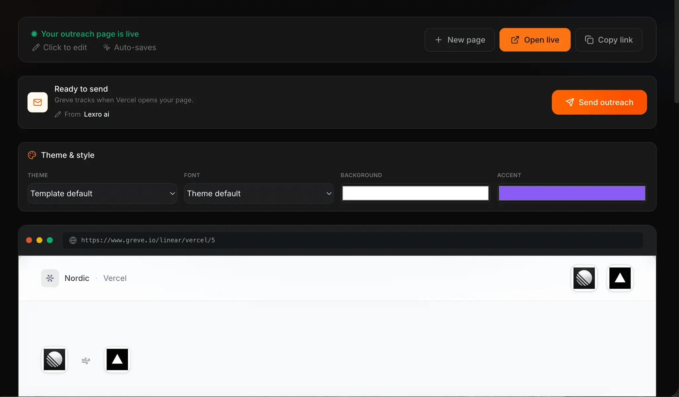Click the Nordic snowflake logo icon
This screenshot has width=679, height=397.
50,278
